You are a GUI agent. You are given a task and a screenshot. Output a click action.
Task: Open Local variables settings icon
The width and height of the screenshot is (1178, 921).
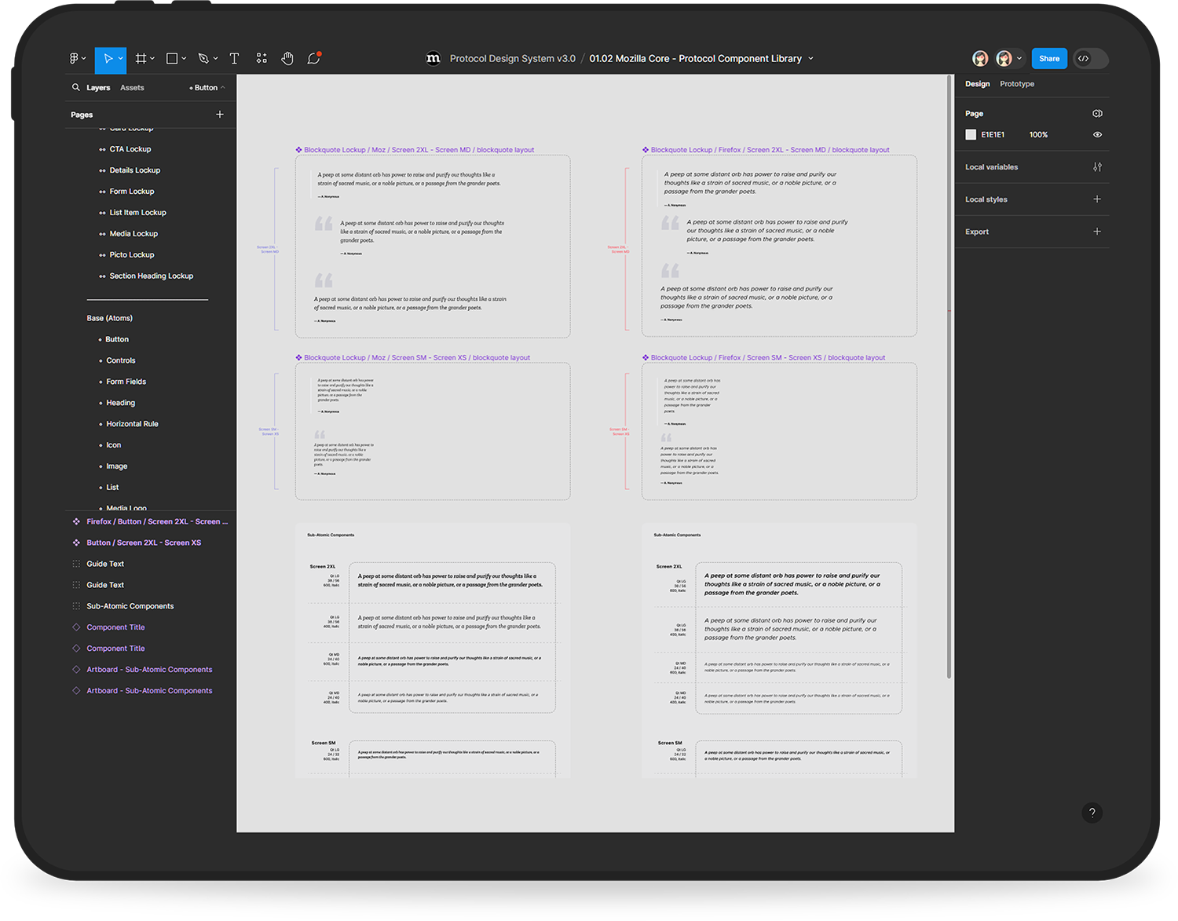1097,167
